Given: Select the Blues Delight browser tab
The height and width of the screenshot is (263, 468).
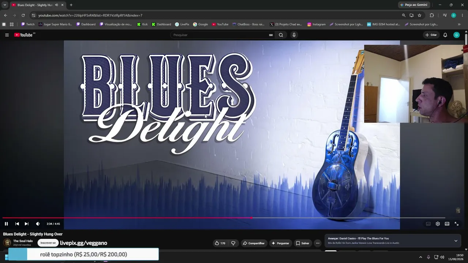Looking at the screenshot, I should (38, 5).
